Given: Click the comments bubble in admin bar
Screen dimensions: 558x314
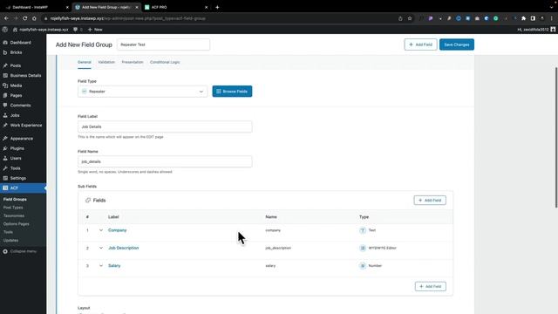Looking at the screenshot, I should click(x=76, y=30).
